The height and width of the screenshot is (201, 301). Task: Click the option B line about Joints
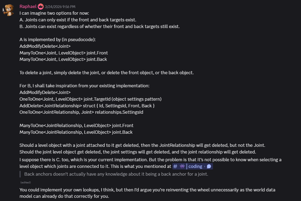coord(100,26)
